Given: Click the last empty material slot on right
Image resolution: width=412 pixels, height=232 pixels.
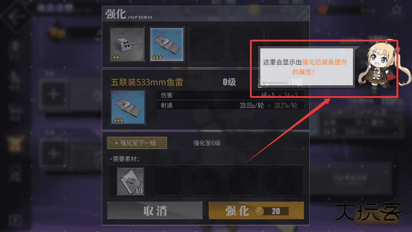Looking at the screenshot, I should point(281,181).
